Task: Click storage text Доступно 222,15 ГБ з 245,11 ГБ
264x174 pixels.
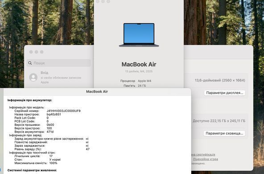Action: tap(219, 121)
